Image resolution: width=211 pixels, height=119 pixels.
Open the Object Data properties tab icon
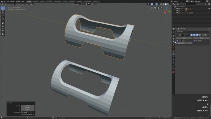click(x=173, y=65)
